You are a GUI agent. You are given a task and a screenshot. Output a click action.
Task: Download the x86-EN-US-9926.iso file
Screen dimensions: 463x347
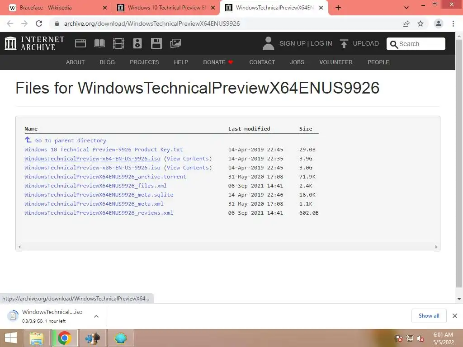pyautogui.click(x=92, y=168)
